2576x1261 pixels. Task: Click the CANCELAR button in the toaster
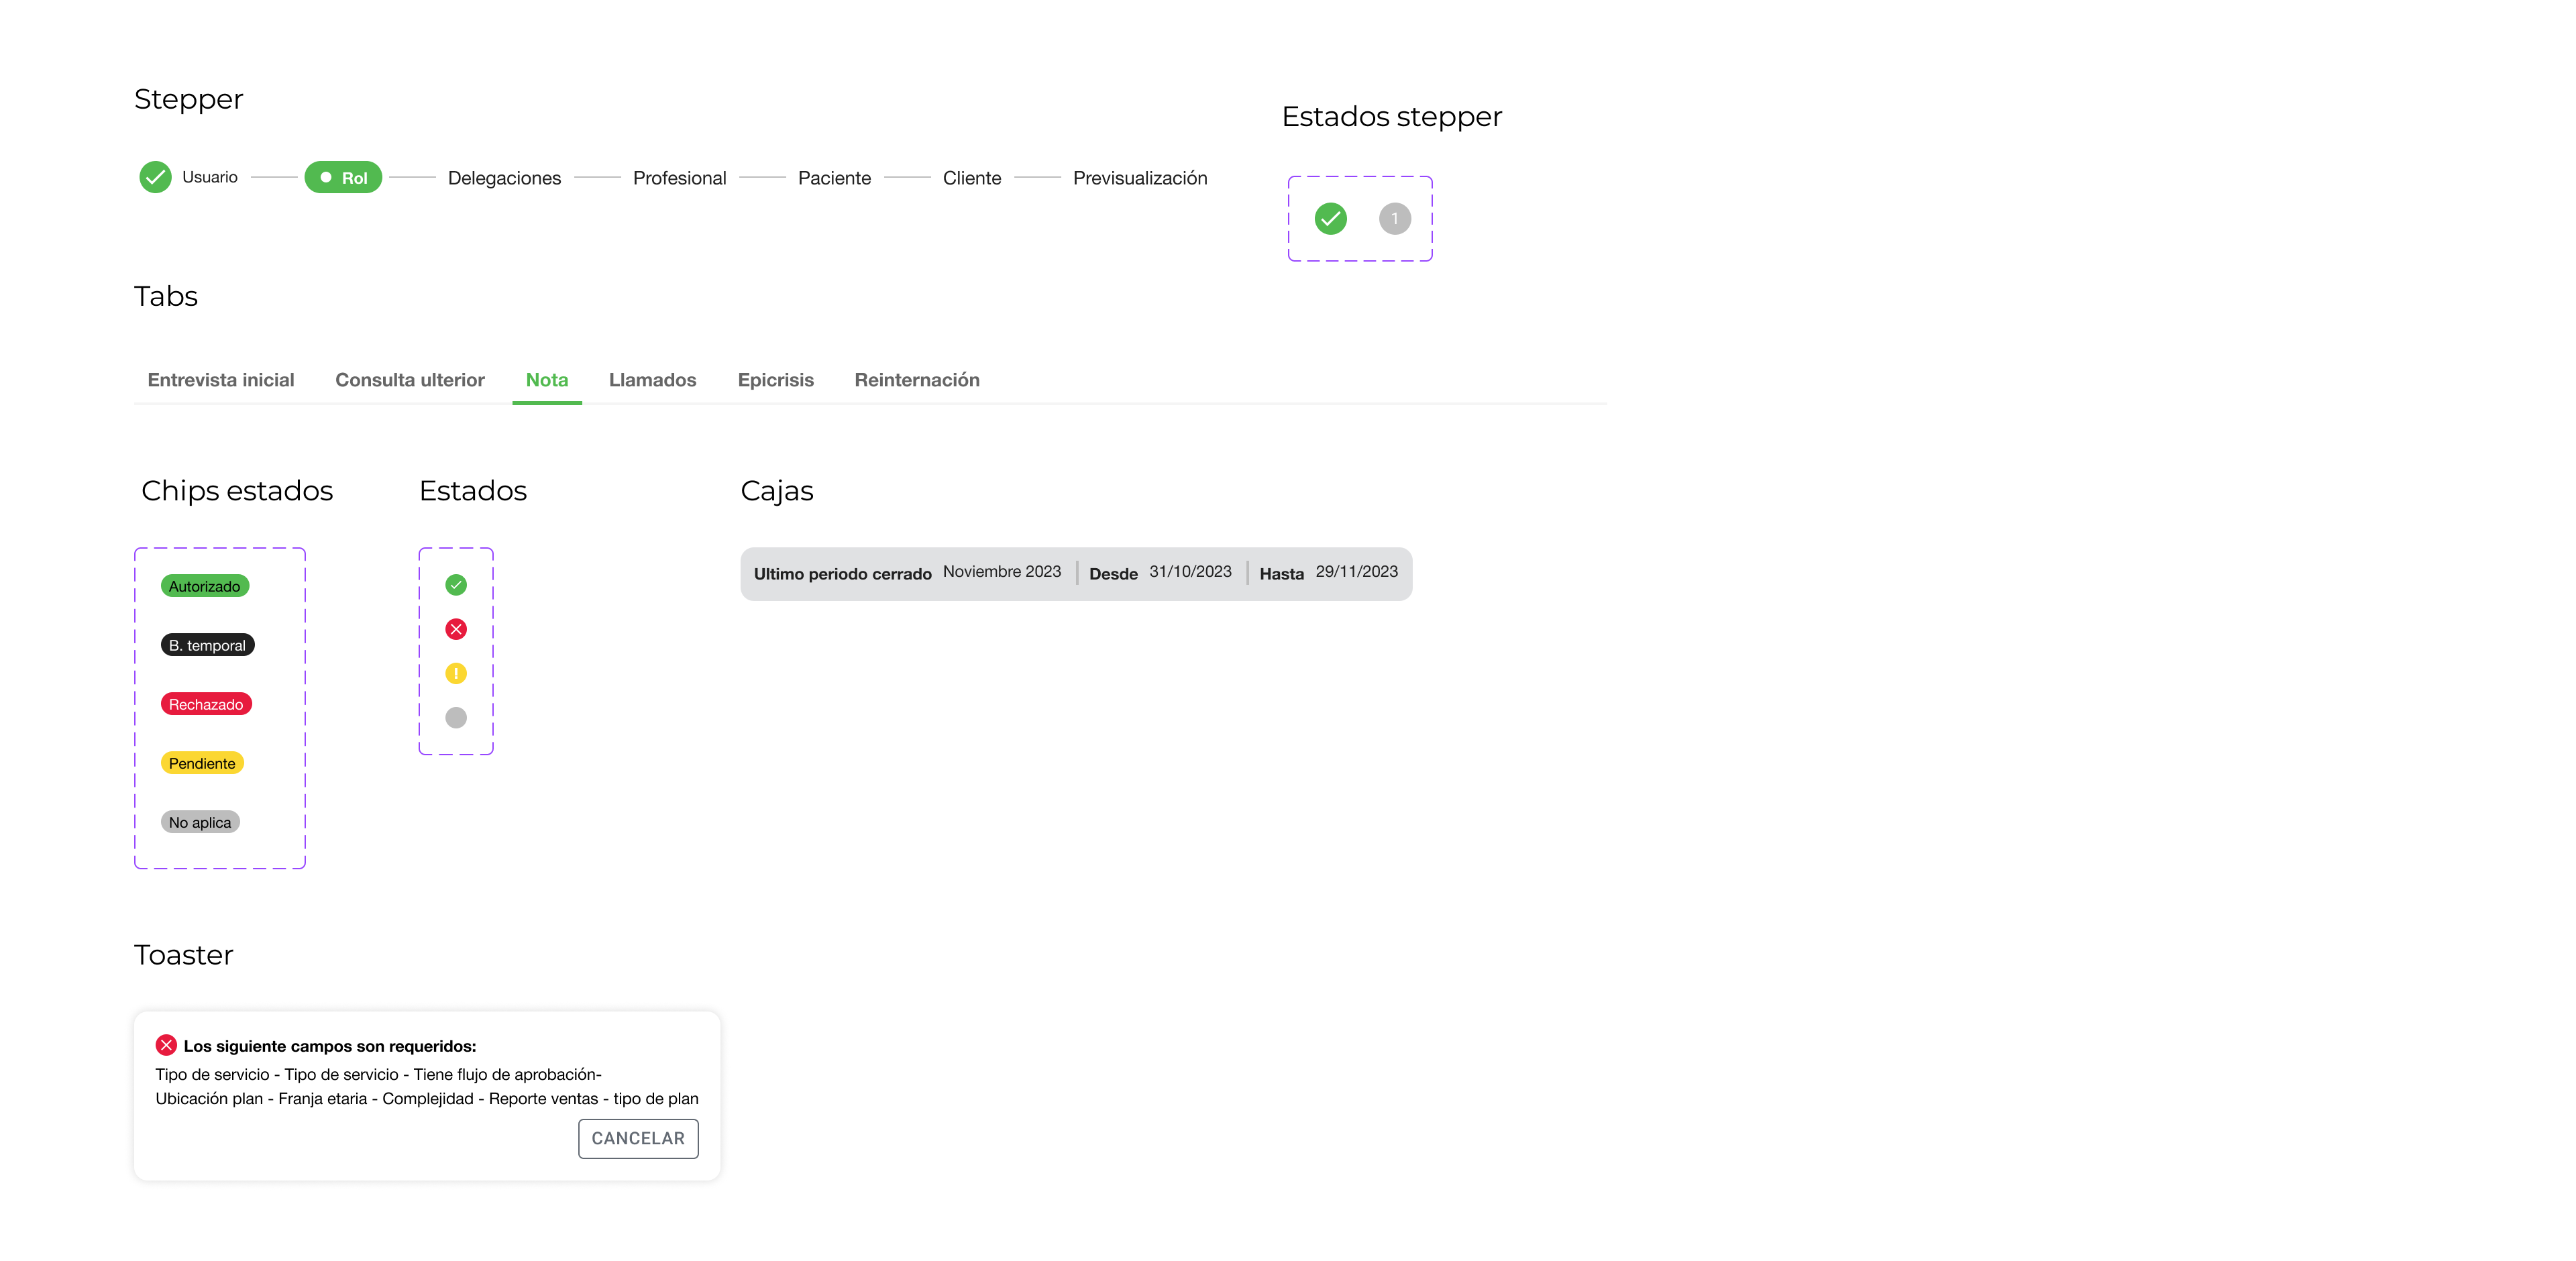click(638, 1138)
